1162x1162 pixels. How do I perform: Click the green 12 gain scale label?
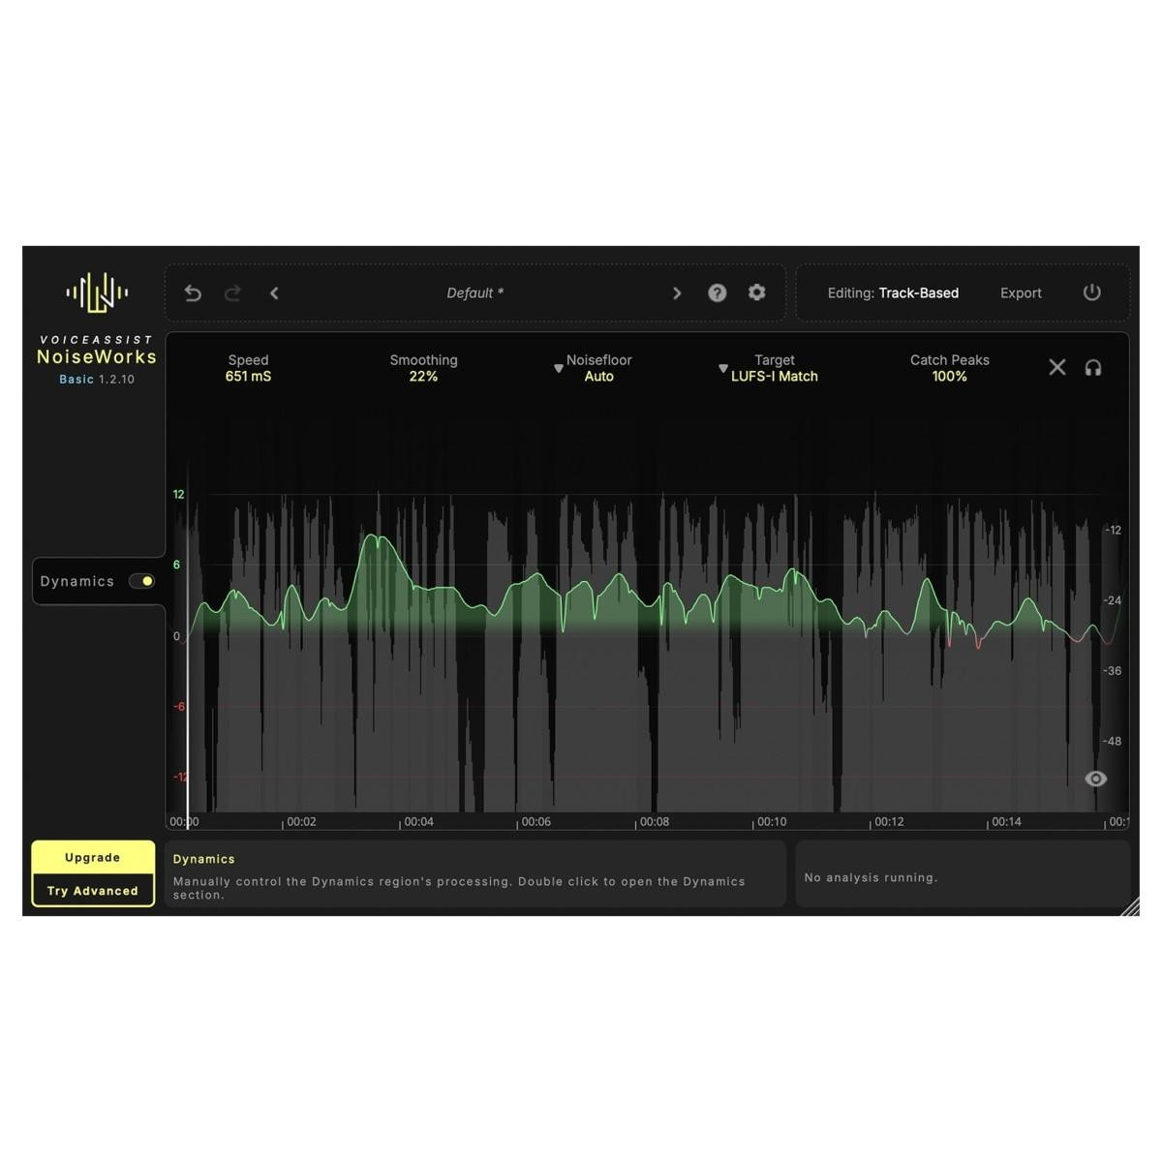point(178,495)
